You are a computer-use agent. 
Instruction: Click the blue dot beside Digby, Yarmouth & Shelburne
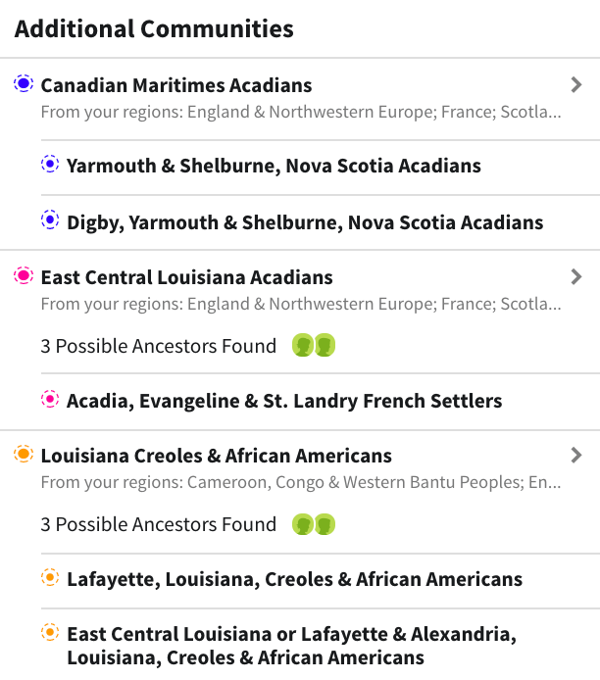[50, 221]
